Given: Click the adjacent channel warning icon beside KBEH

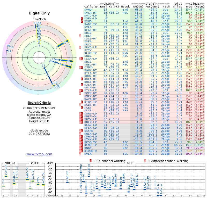Looking at the screenshot, I should pyautogui.click(x=80, y=36).
